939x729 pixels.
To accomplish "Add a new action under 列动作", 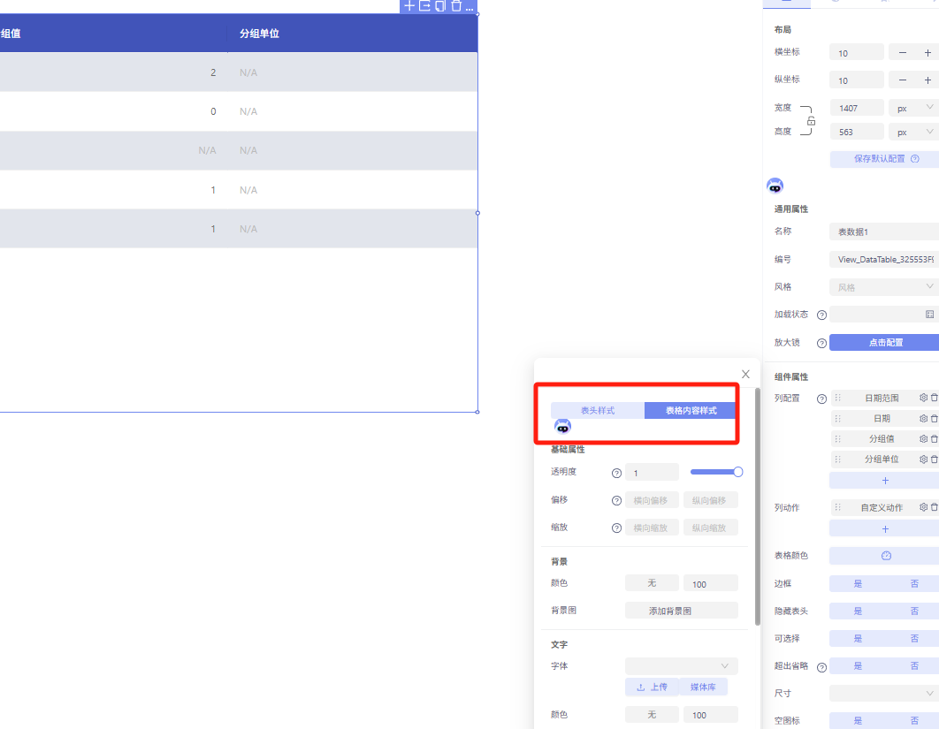I will click(x=884, y=529).
